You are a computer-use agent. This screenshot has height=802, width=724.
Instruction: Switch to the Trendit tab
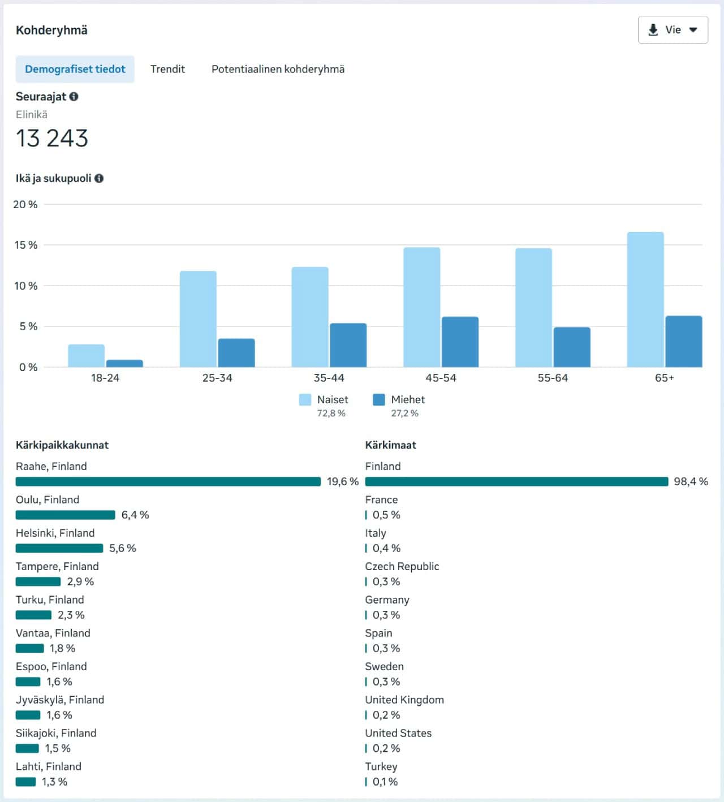coord(167,69)
